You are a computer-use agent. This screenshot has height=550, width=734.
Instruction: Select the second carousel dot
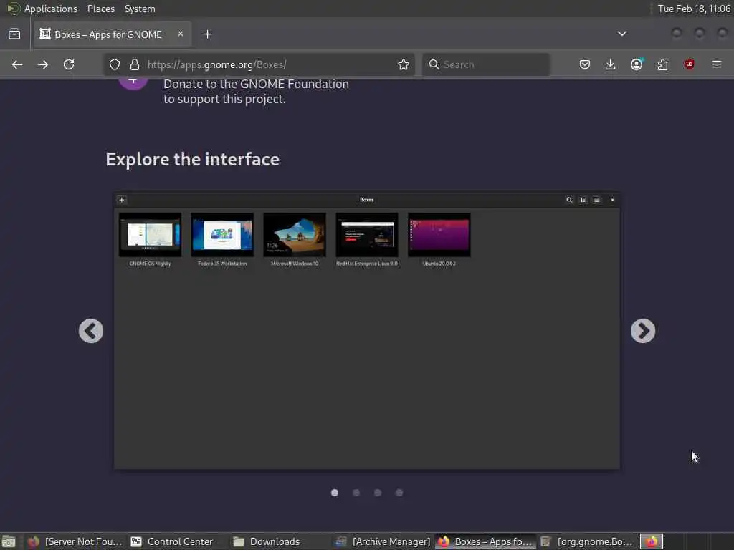tap(356, 493)
